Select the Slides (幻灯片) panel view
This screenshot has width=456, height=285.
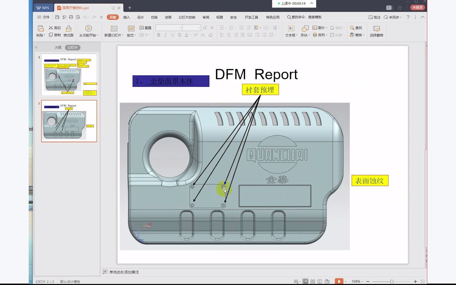pos(73,47)
